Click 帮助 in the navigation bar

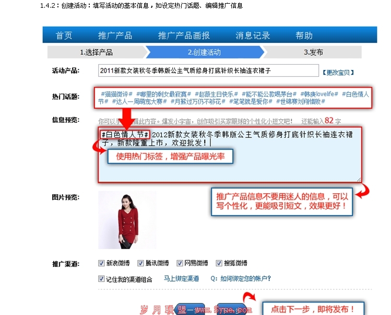[304, 36]
